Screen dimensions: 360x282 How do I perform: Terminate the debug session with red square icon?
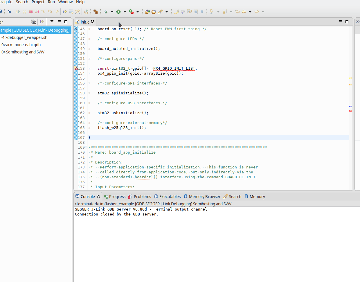pos(31,12)
